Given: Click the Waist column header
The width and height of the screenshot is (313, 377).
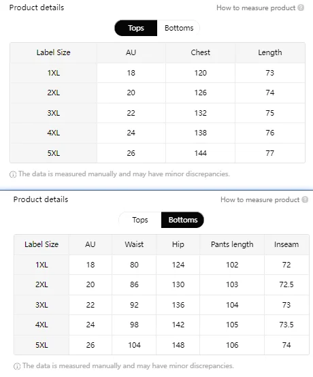Looking at the screenshot, I should click(134, 244).
